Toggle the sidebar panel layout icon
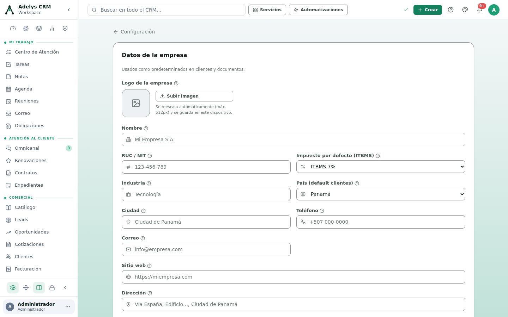The height and width of the screenshot is (317, 508). coord(39,288)
